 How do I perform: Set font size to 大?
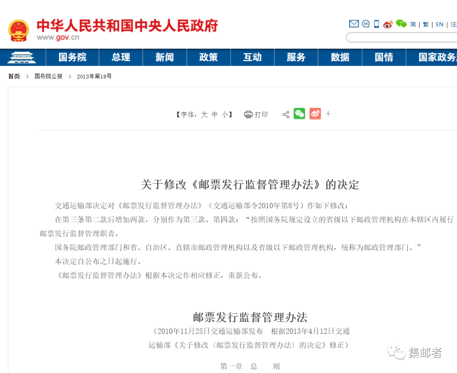[x=204, y=115]
